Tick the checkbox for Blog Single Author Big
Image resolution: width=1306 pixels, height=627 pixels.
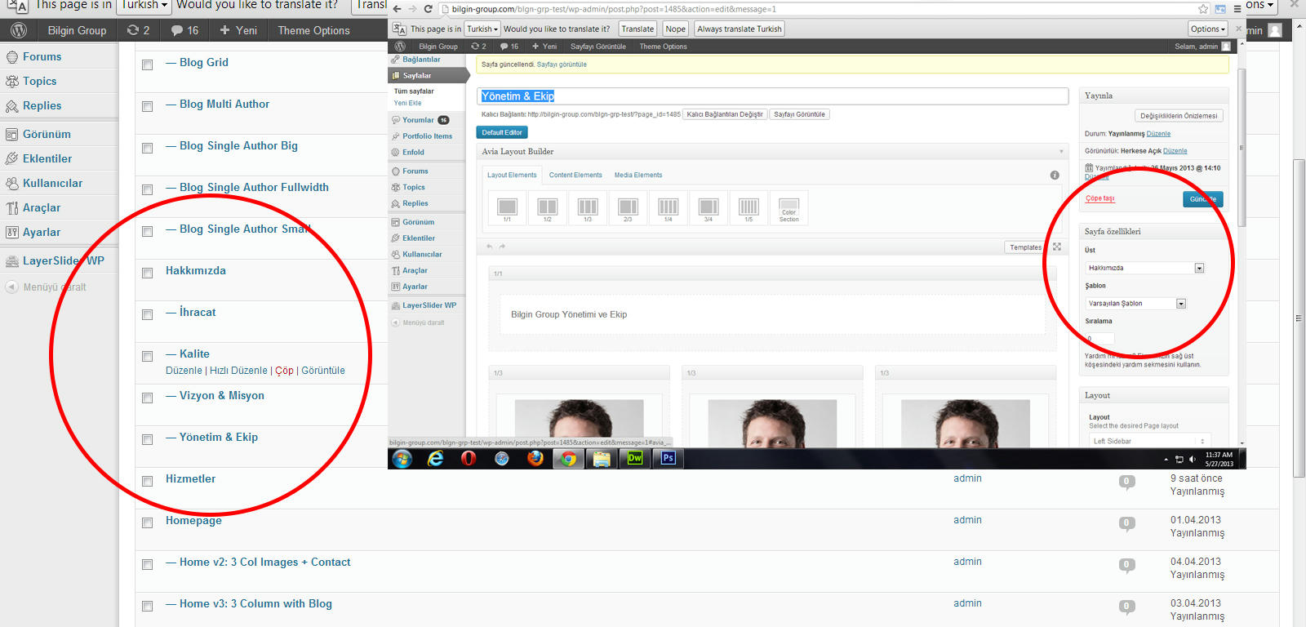coord(148,148)
